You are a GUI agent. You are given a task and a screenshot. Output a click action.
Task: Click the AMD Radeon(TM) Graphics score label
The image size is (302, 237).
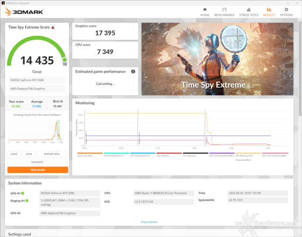coord(37,88)
